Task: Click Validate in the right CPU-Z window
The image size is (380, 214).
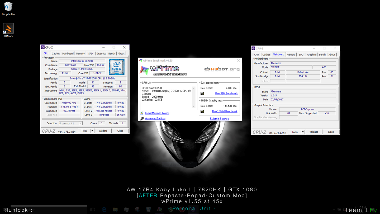Action: tap(314, 132)
